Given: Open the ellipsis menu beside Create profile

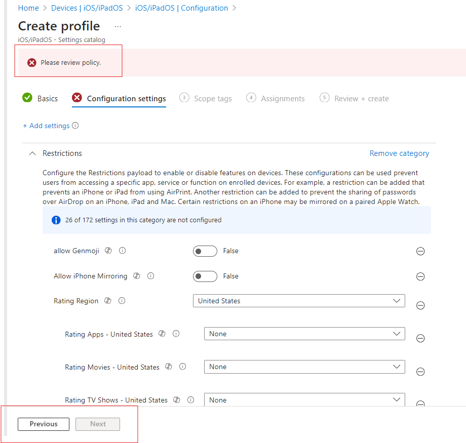Looking at the screenshot, I should click(117, 26).
